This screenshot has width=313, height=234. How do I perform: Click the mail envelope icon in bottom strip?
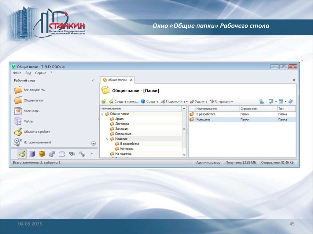(62, 154)
